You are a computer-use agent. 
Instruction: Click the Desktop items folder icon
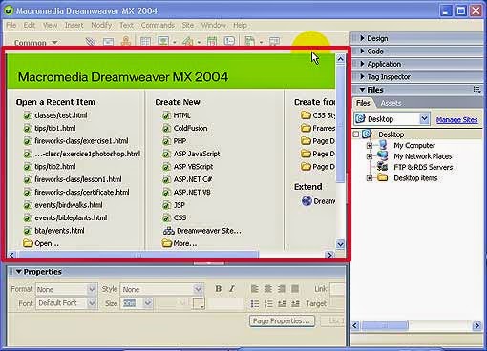[x=382, y=177]
